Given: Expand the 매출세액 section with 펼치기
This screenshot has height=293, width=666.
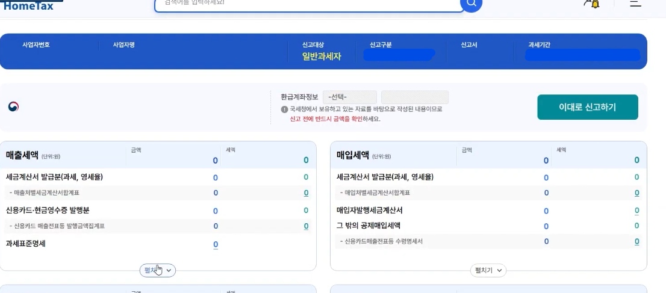Looking at the screenshot, I should 158,271.
